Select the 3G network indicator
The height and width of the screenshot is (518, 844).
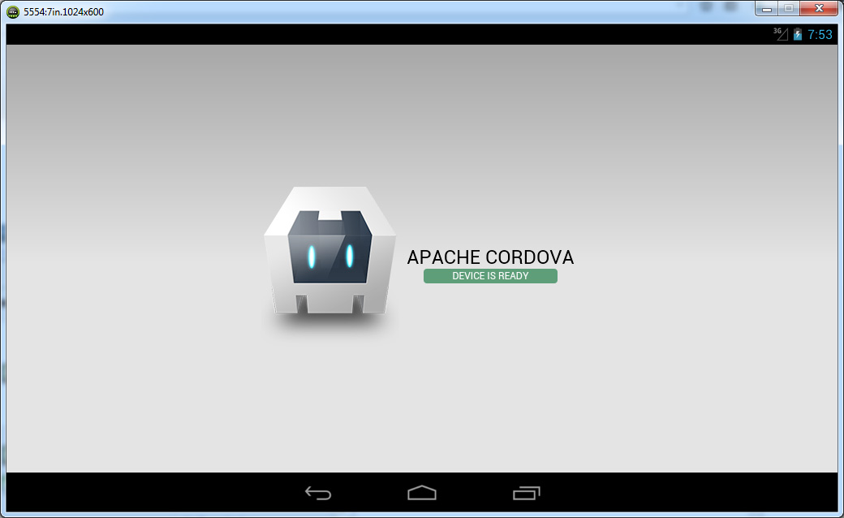777,31
